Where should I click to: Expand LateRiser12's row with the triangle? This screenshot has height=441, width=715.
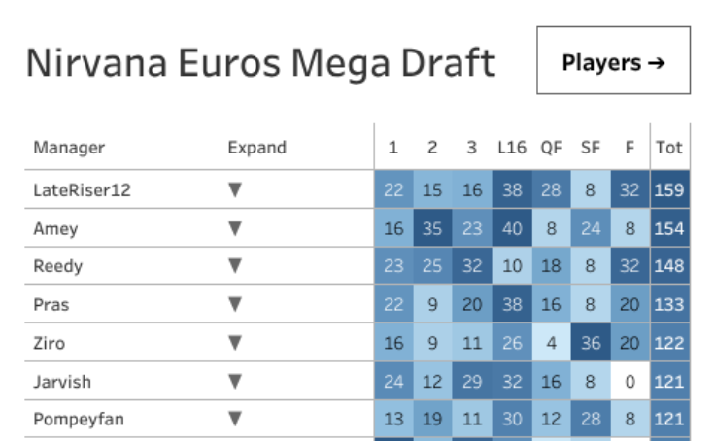coord(234,190)
